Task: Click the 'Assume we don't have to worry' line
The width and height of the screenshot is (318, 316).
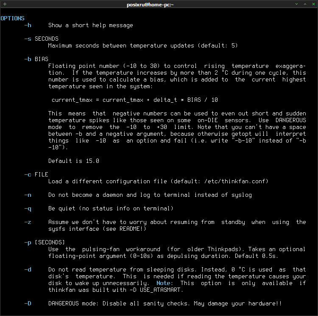Action: click(x=177, y=222)
